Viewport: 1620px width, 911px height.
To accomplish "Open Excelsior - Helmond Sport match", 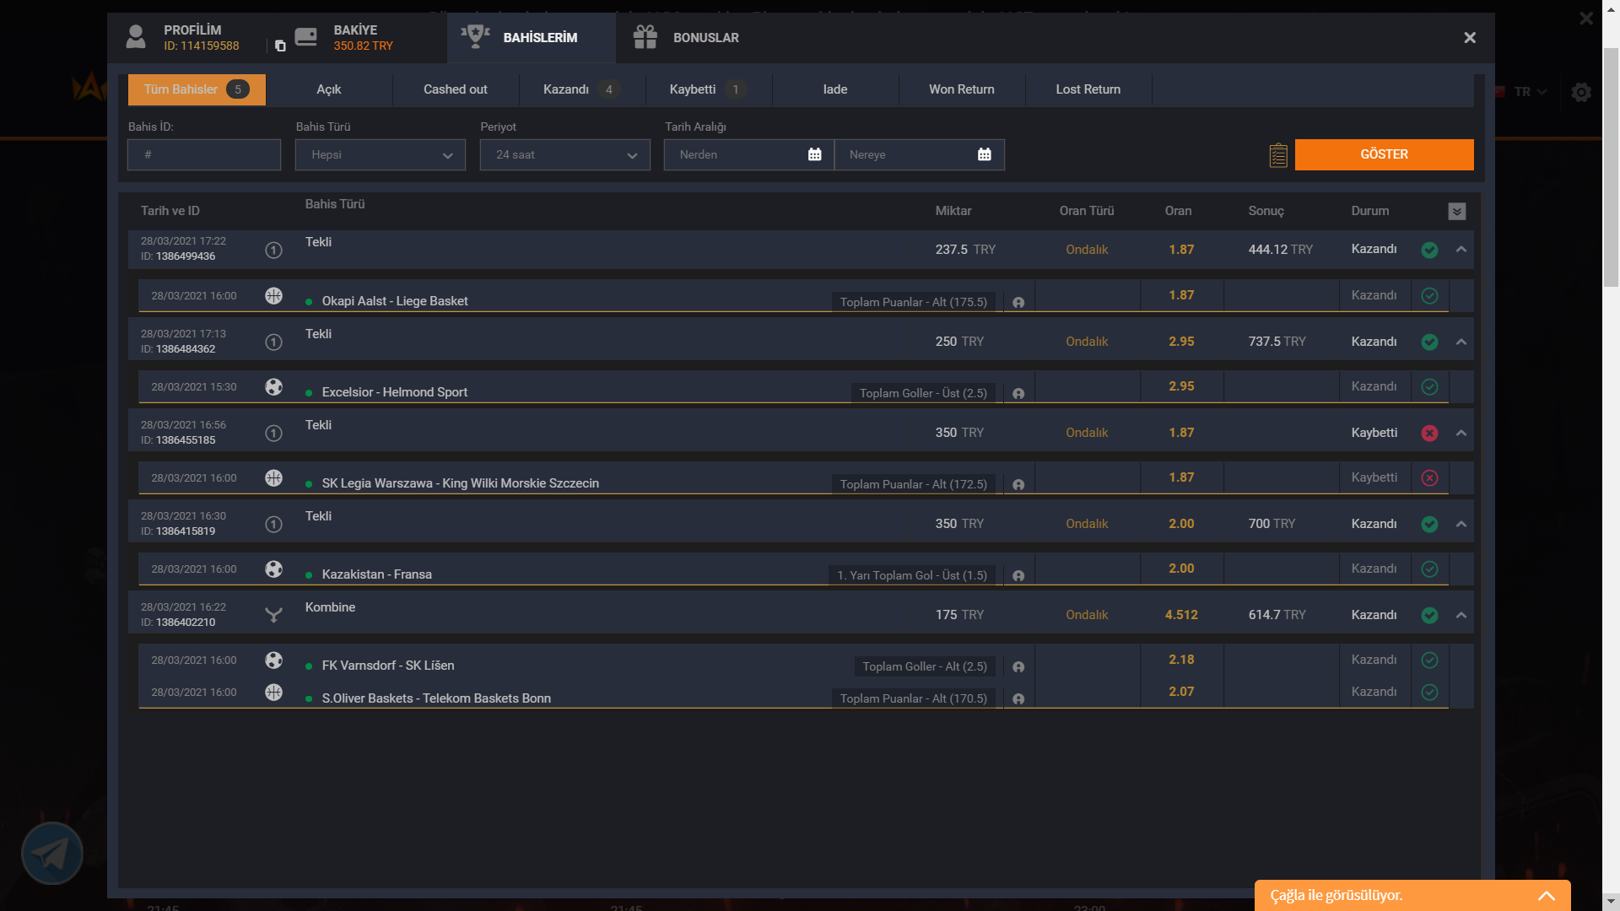I will pyautogui.click(x=394, y=392).
